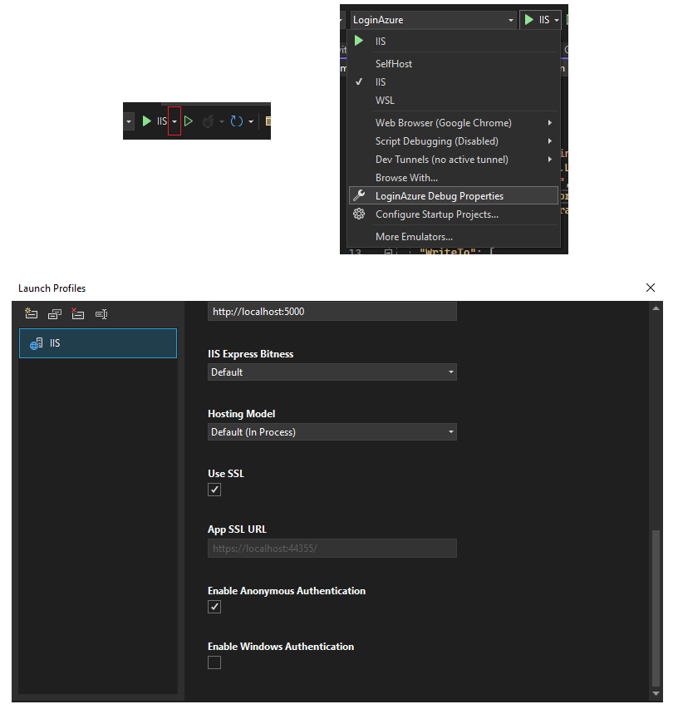Image resolution: width=683 pixels, height=709 pixels.
Task: Click the Create new profile icon
Action: tap(32, 313)
